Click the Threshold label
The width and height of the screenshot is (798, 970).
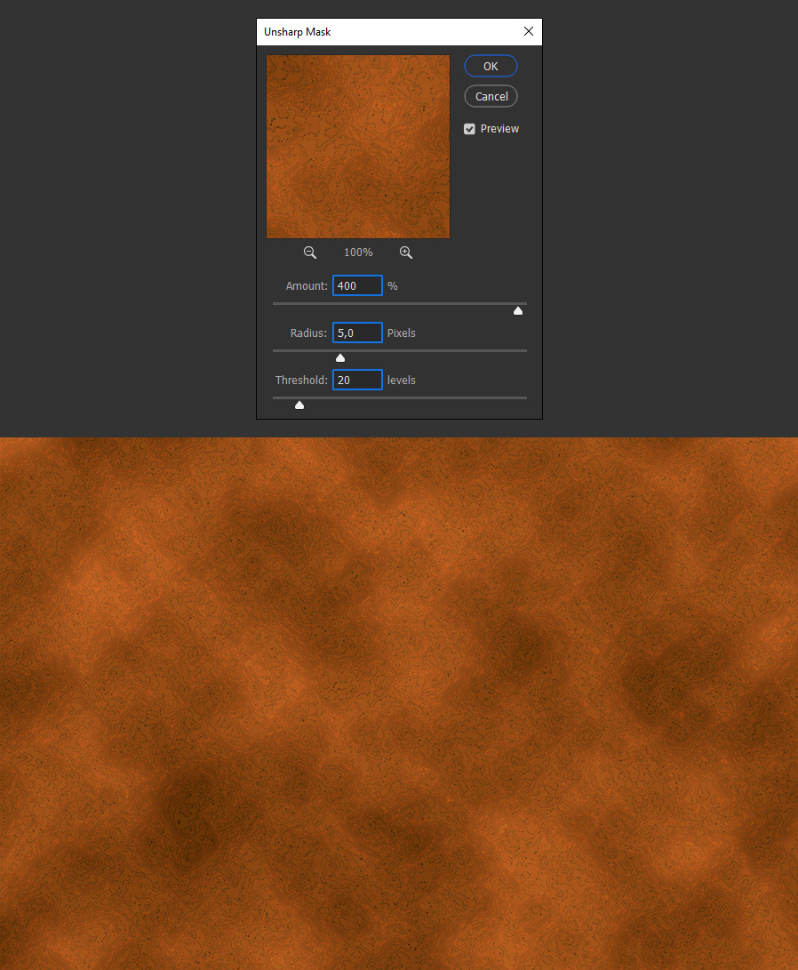pos(301,380)
